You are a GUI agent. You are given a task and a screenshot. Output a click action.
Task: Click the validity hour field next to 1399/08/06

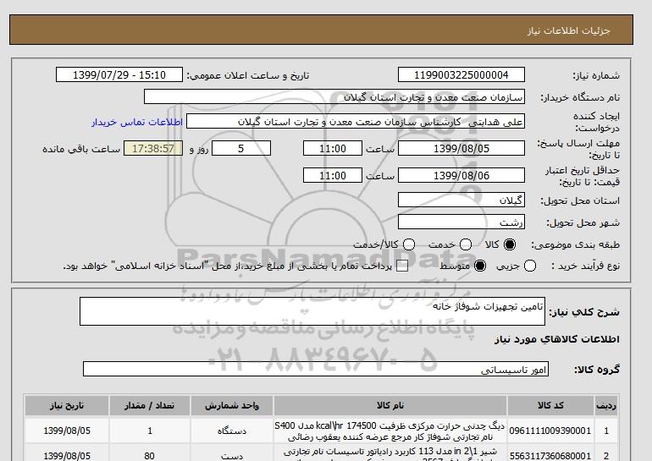click(x=333, y=175)
